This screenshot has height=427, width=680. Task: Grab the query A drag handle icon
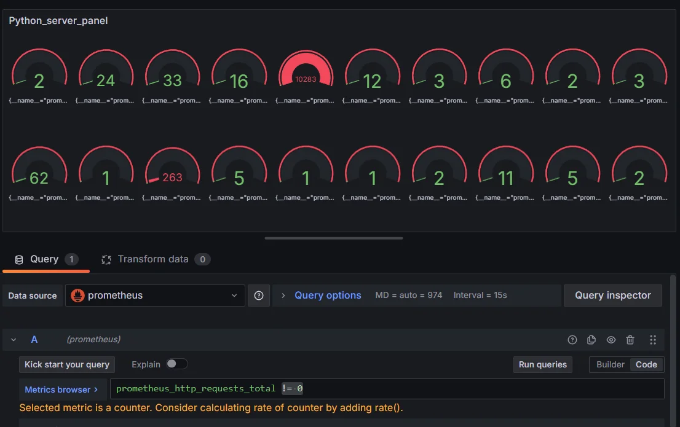click(653, 340)
